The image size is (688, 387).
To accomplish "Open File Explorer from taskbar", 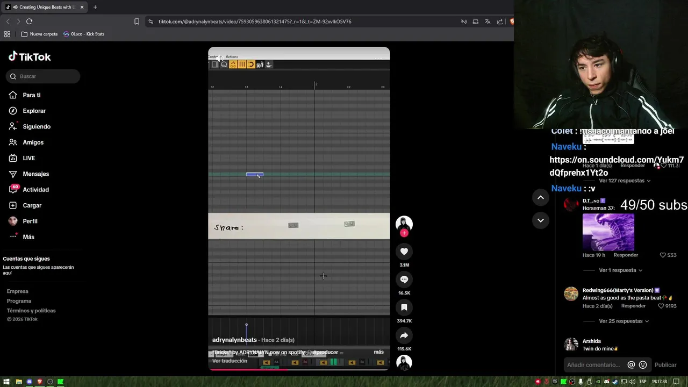I will 19,382.
